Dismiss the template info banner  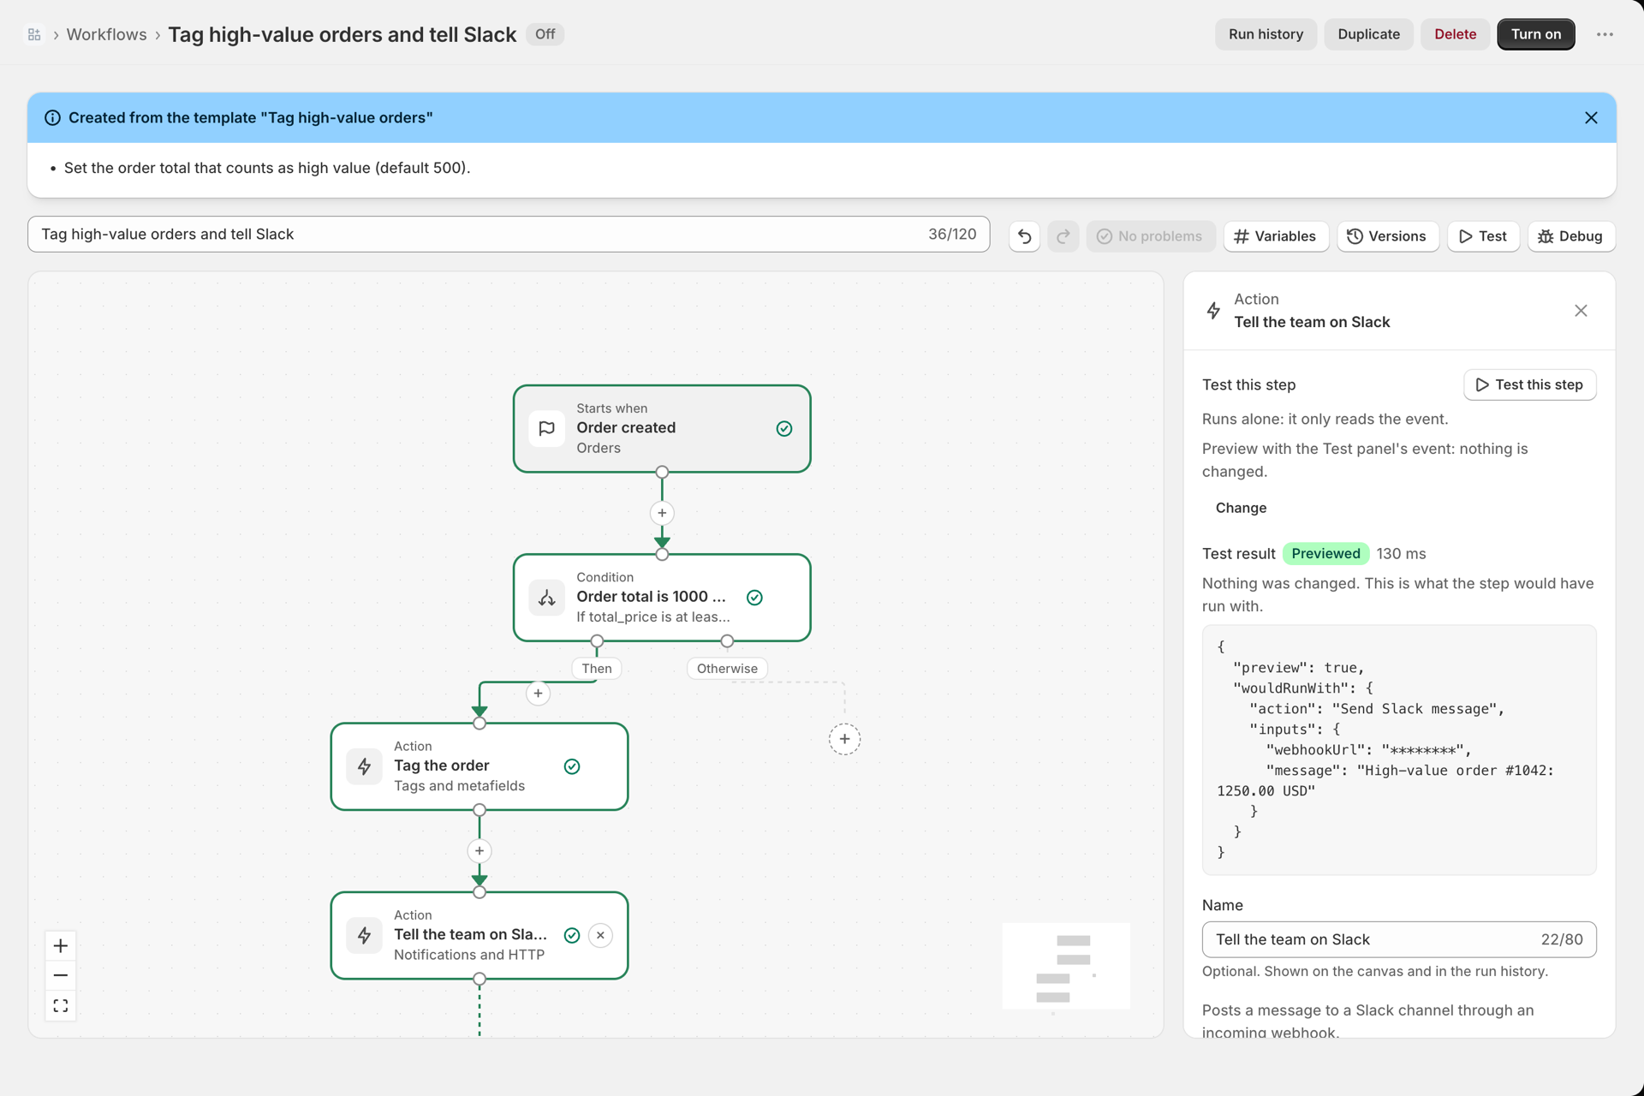point(1591,117)
